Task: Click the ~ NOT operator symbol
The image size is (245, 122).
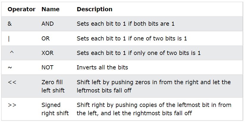Action: point(10,68)
